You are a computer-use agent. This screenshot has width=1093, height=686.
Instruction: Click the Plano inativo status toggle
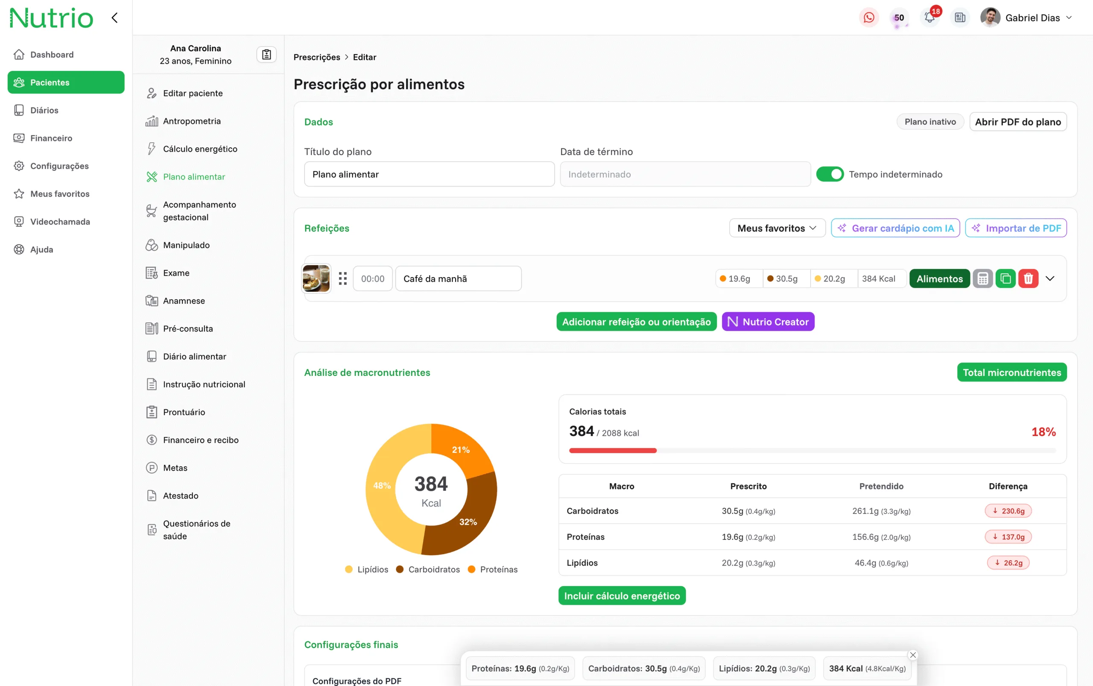(930, 122)
